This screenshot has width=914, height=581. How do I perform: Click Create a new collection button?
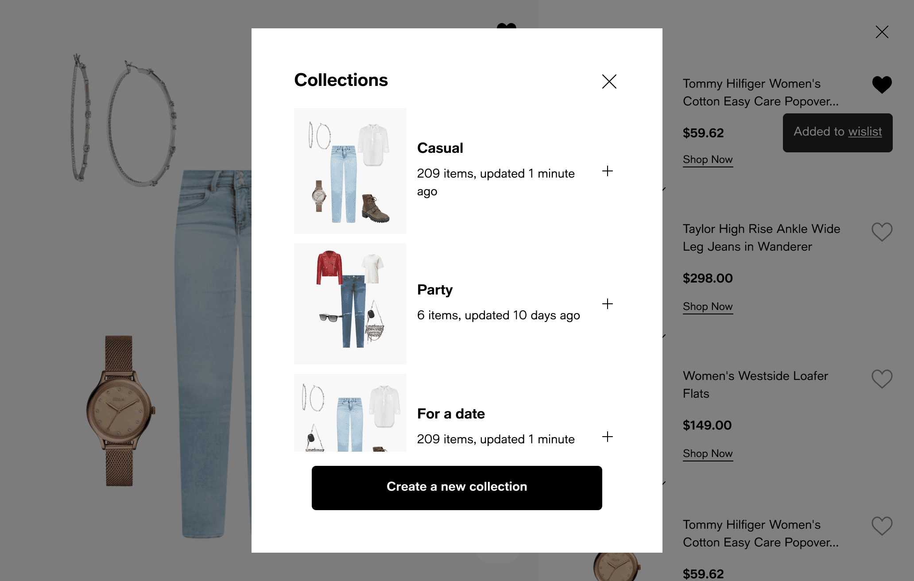coord(457,488)
